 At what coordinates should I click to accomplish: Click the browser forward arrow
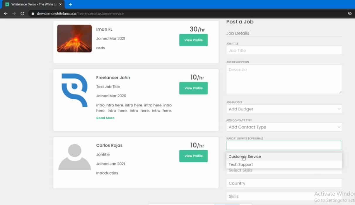[14, 13]
